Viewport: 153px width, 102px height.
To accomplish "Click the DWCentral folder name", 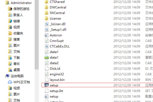I will click(x=58, y=7).
